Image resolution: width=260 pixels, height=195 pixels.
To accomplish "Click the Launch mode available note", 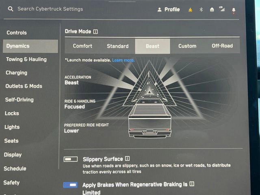I will click(88, 60).
